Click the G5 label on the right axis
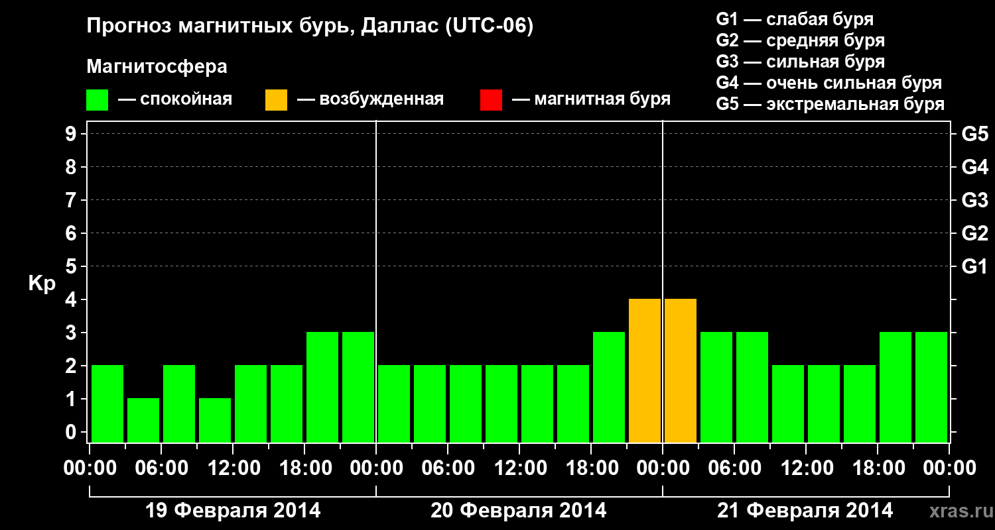This screenshot has height=530, width=995. click(974, 134)
